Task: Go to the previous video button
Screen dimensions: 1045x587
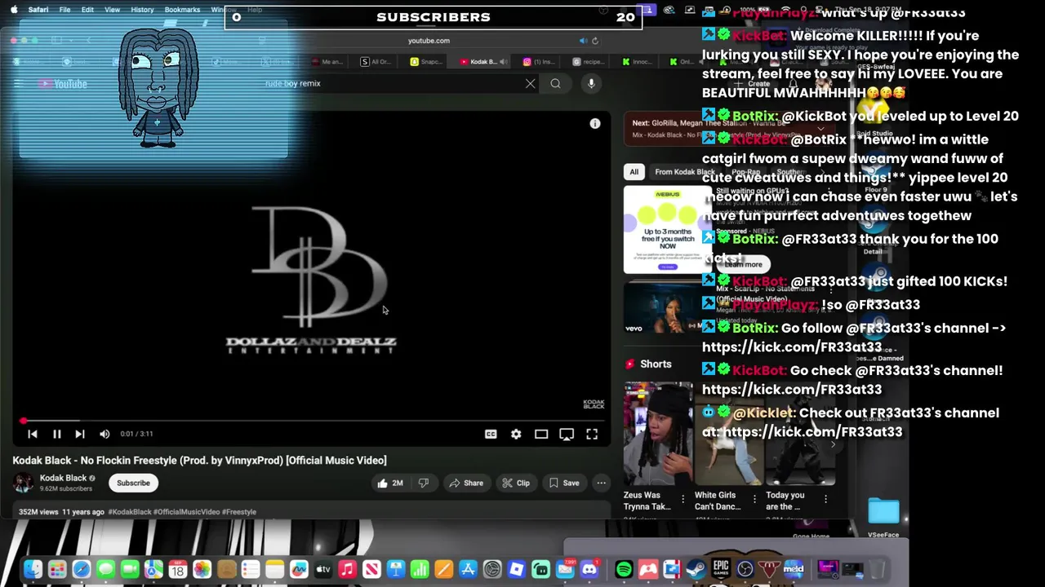Action: (x=33, y=435)
